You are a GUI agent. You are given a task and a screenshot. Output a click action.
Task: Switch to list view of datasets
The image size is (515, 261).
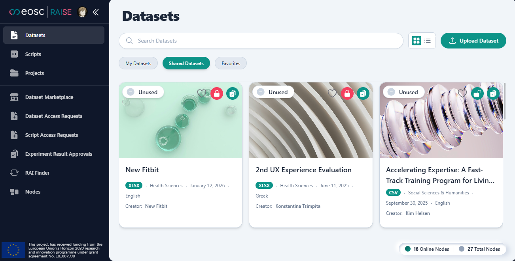tap(428, 40)
